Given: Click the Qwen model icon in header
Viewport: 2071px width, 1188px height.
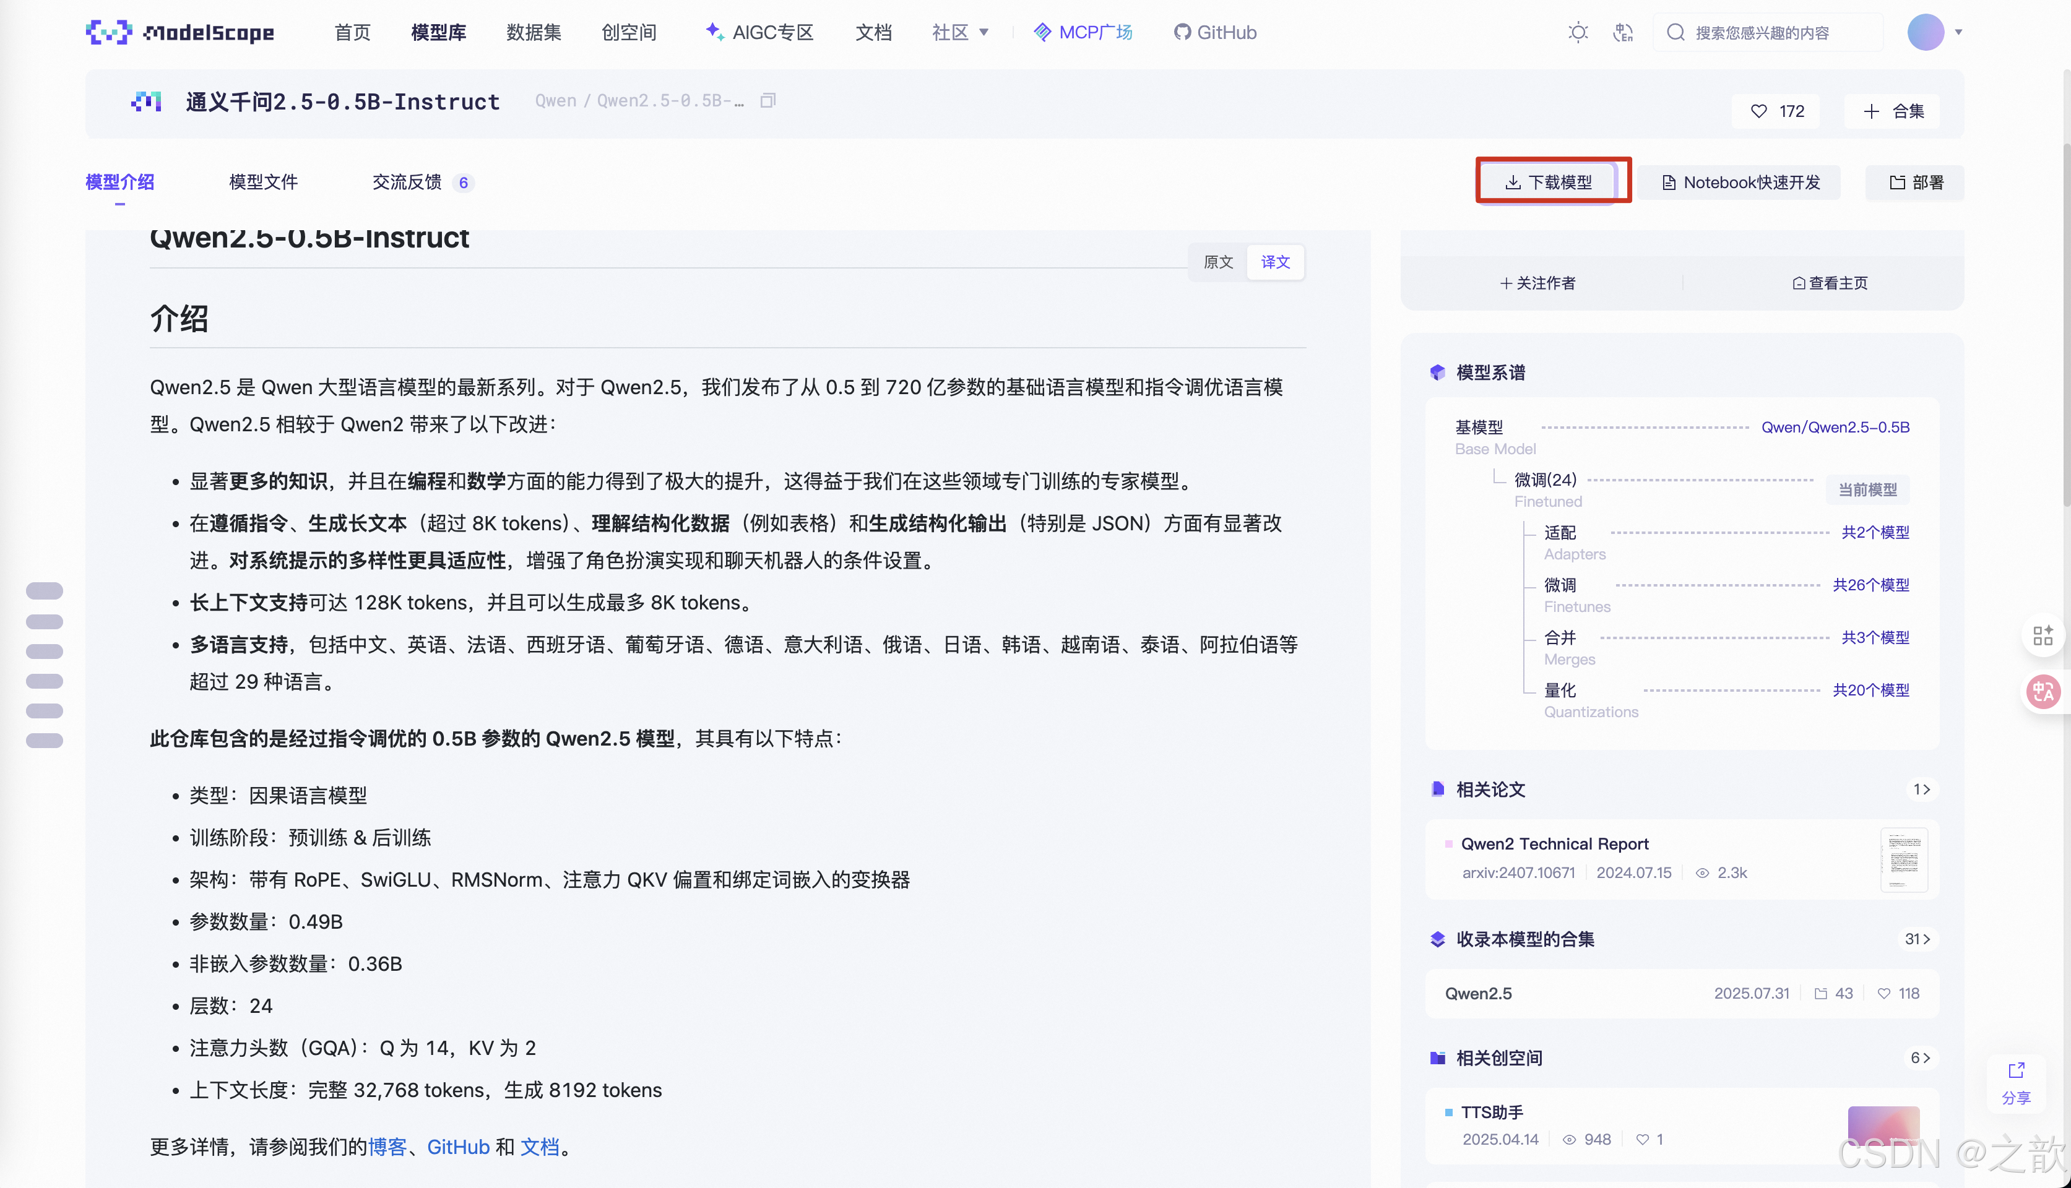Looking at the screenshot, I should [146, 101].
